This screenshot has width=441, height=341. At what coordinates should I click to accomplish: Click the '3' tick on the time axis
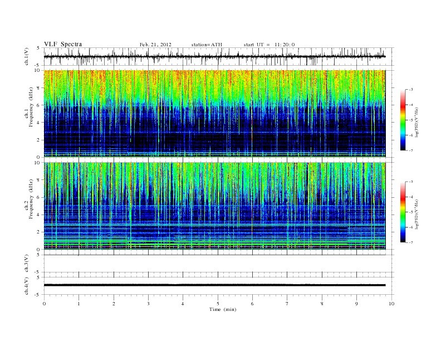[x=148, y=304]
